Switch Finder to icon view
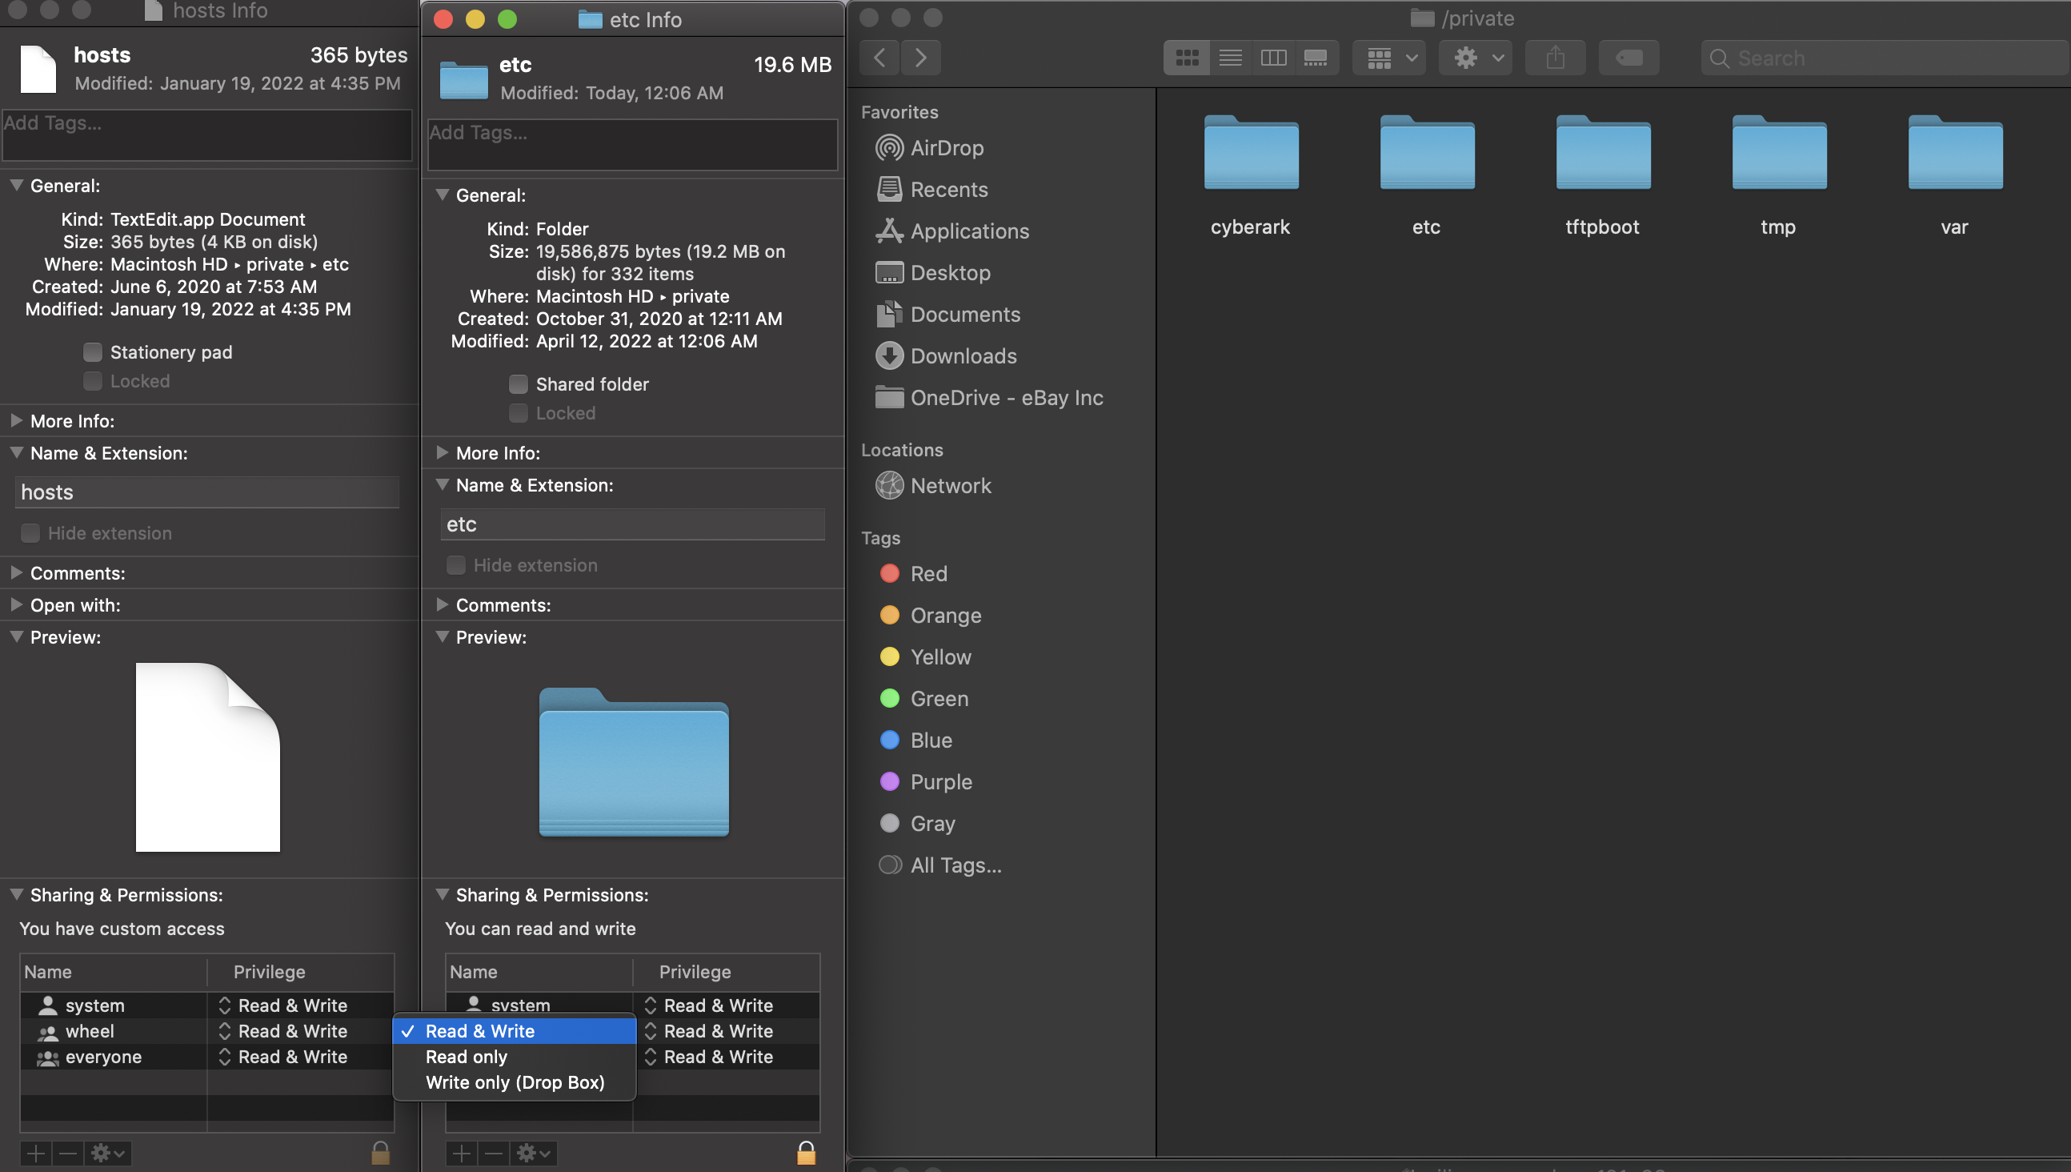Viewport: 2071px width, 1172px height. pyautogui.click(x=1187, y=58)
